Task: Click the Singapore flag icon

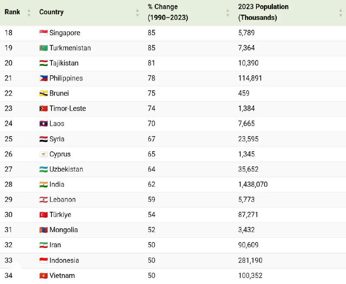Action: (x=43, y=33)
